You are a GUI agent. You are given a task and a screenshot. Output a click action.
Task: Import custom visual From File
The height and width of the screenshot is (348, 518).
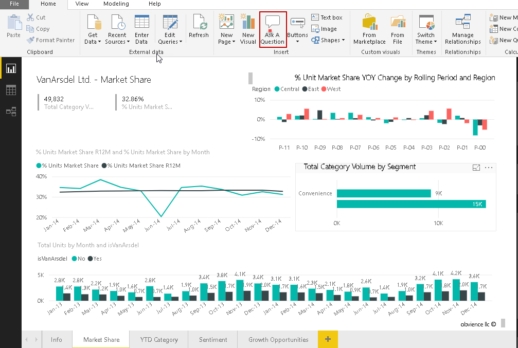[x=398, y=29]
